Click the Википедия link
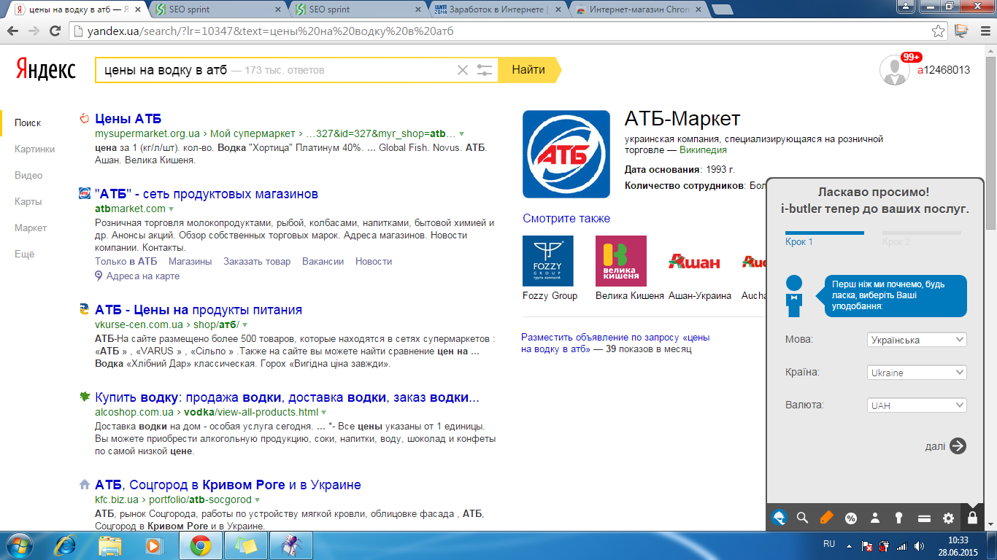The height and width of the screenshot is (560, 997). [x=703, y=149]
